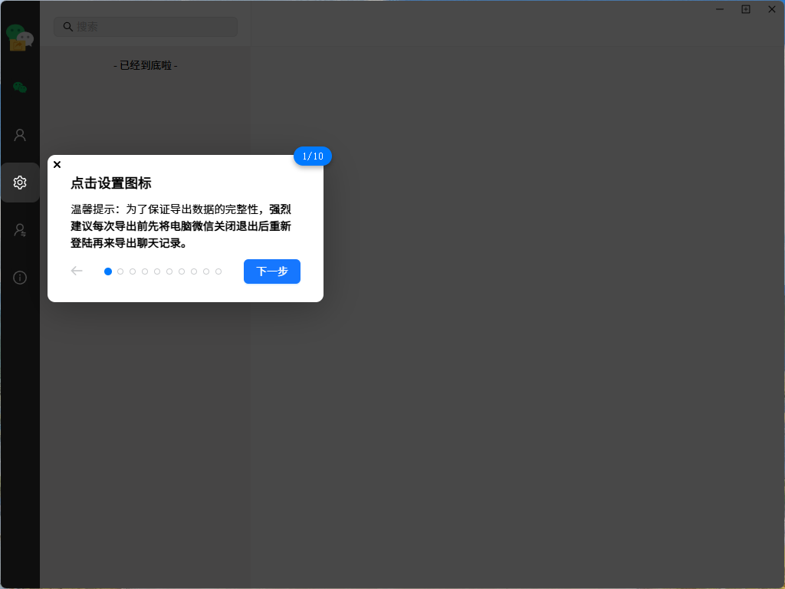Click the blue 1/10 progress badge

(313, 156)
